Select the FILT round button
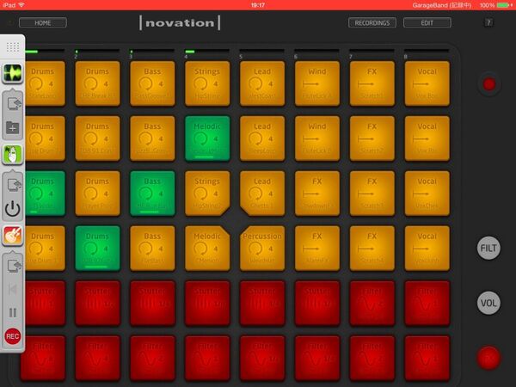The width and height of the screenshot is (516, 387). click(488, 248)
